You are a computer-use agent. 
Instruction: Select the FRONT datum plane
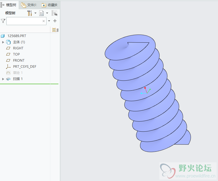[19, 61]
